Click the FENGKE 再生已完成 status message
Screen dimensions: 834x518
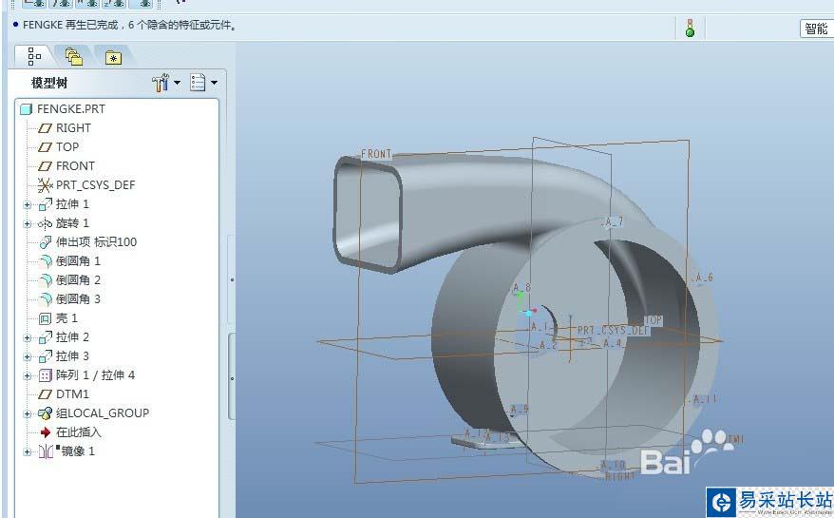(x=130, y=25)
